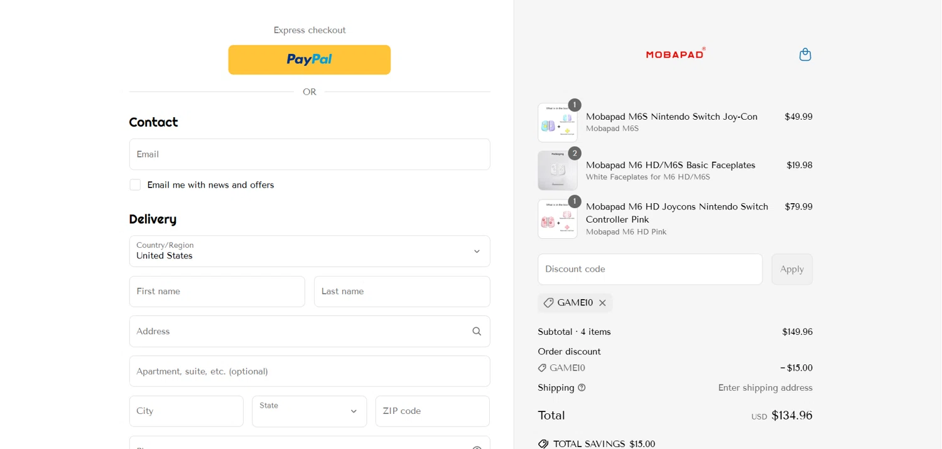Open the State dropdown
The image size is (942, 449).
pos(310,411)
